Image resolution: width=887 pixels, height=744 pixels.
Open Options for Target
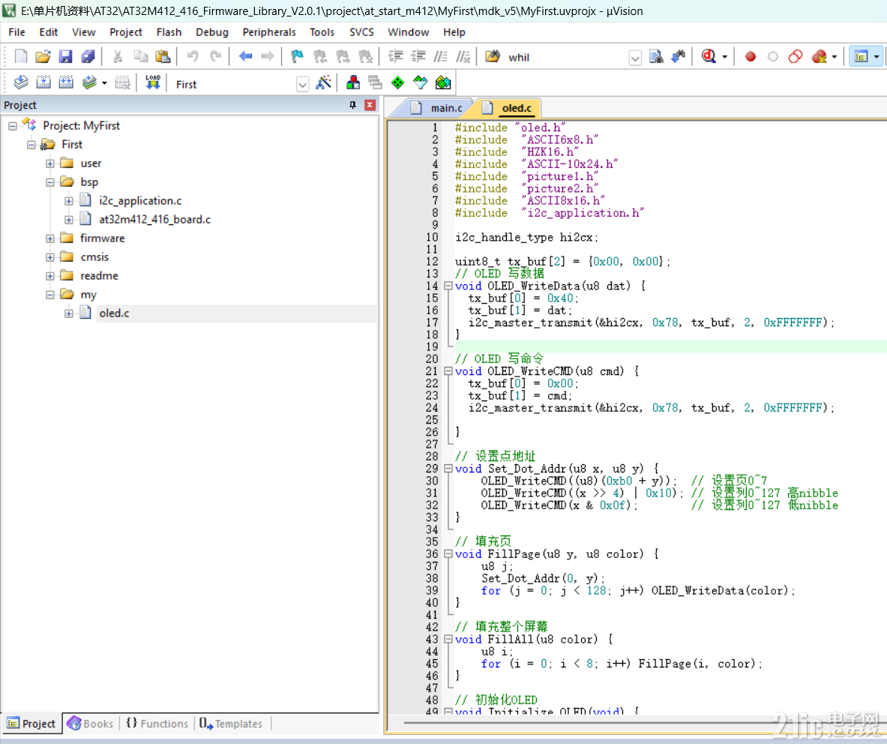[324, 83]
